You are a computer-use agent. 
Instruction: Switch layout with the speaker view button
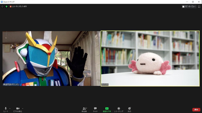[x=189, y=6]
